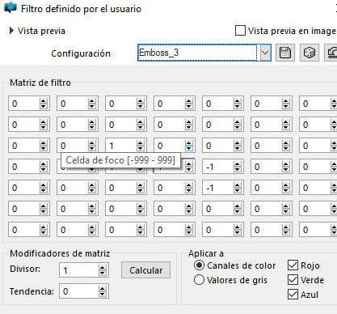
Task: Decrease the bottom-left matrix cell with its spinner
Action: click(x=43, y=233)
